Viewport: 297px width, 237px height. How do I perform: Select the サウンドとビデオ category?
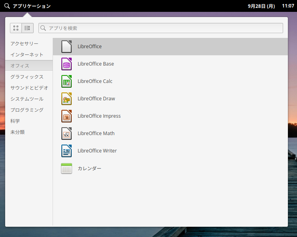[x=29, y=88]
